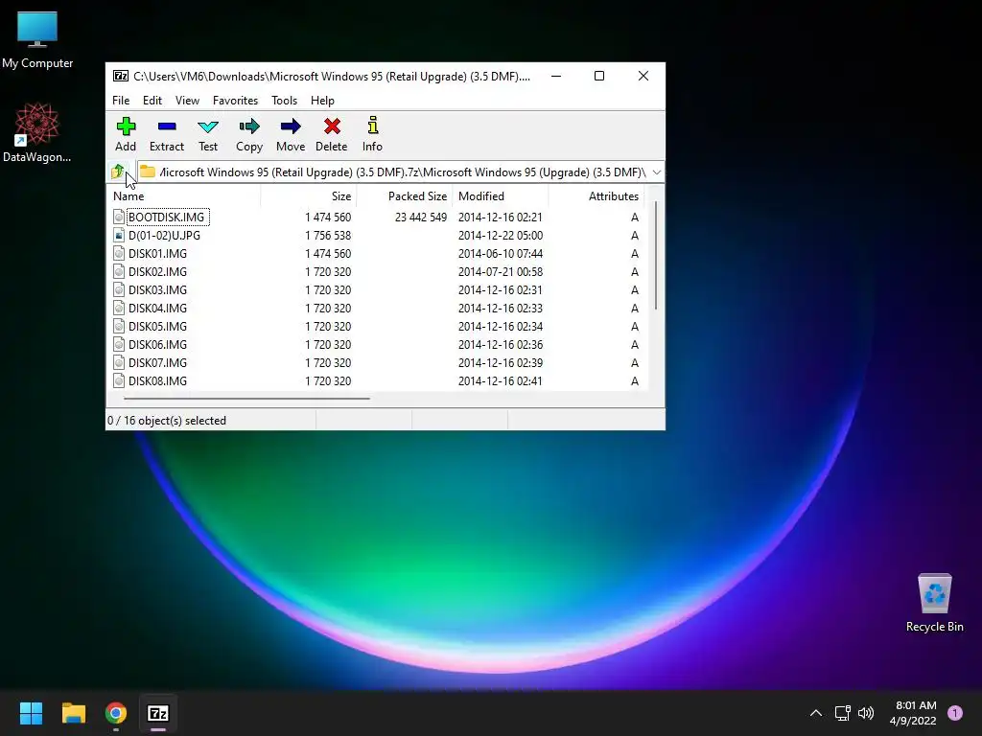The width and height of the screenshot is (982, 736).
Task: Select the DISK03.IMG file icon
Action: [x=119, y=289]
